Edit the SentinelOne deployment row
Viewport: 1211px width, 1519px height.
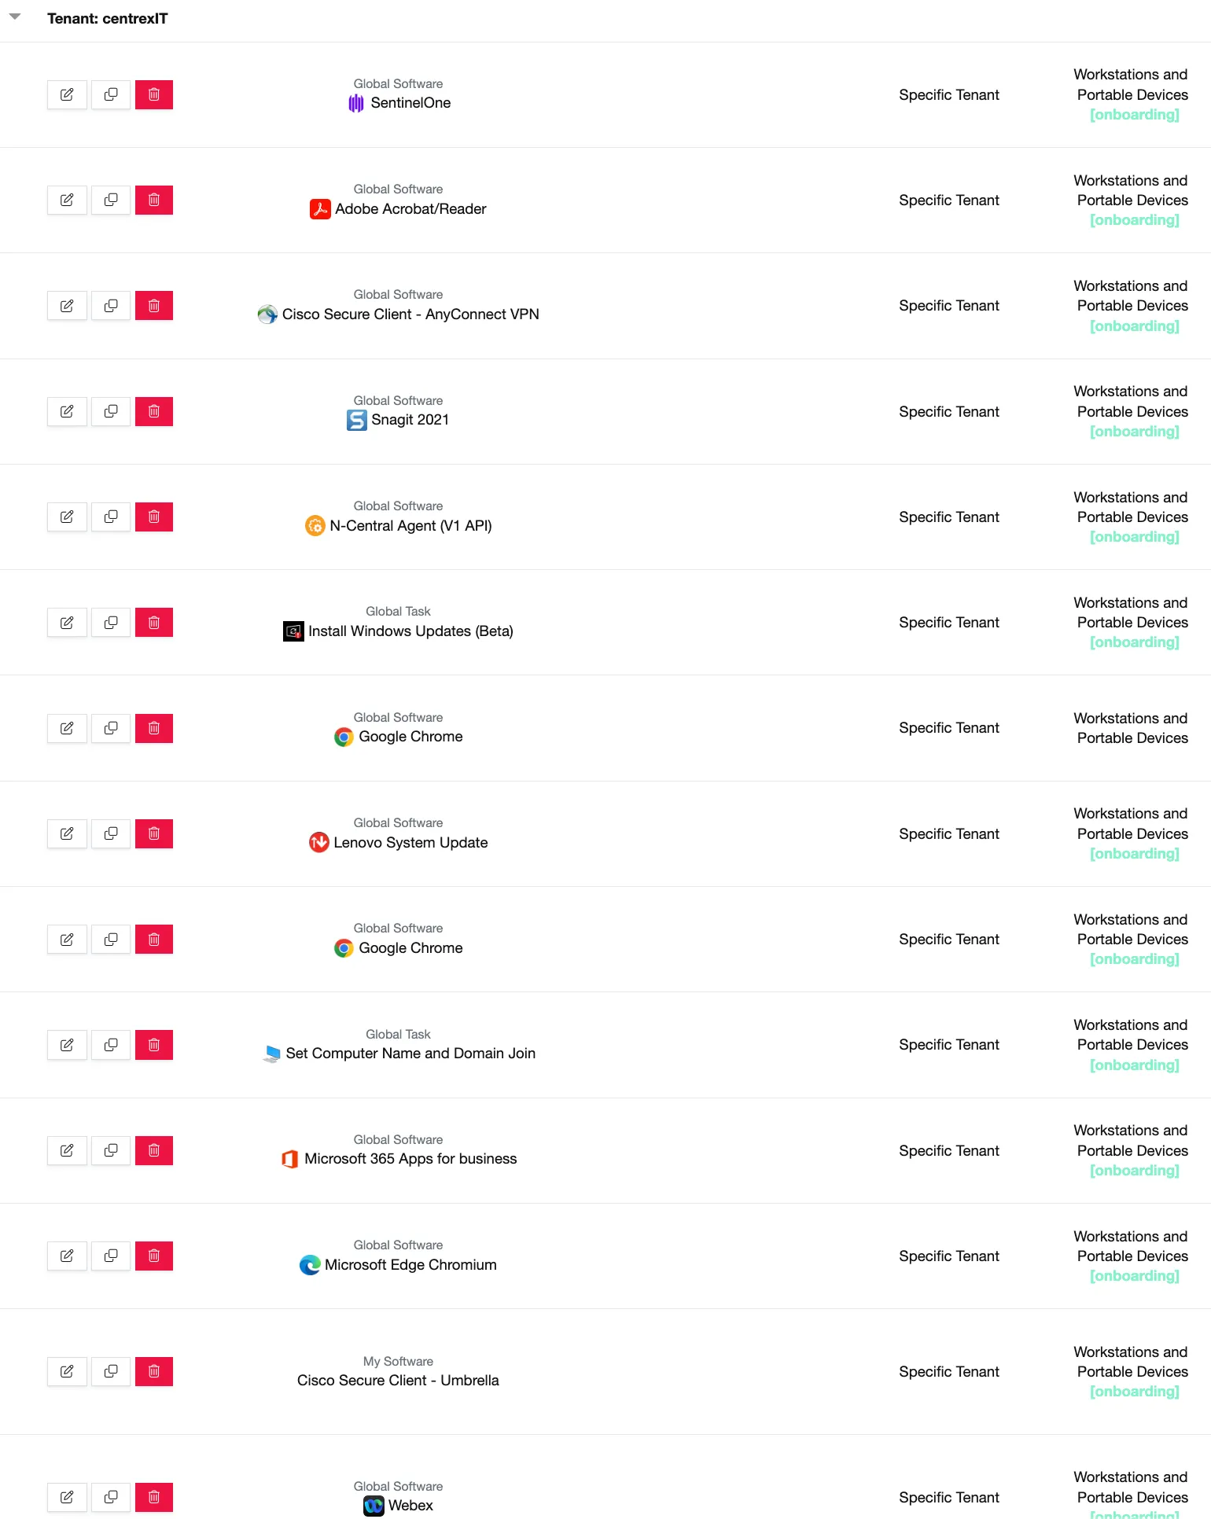(67, 94)
